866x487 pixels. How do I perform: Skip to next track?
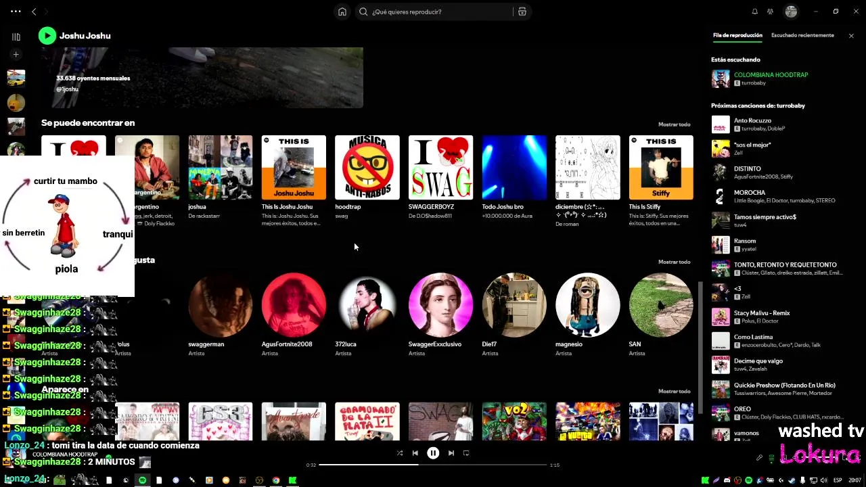(451, 453)
